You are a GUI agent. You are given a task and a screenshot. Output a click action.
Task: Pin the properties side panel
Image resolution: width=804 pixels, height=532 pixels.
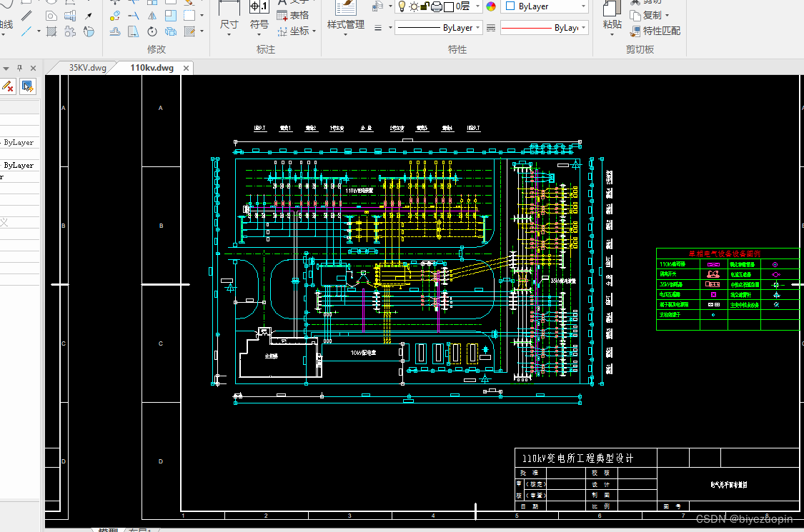click(x=19, y=68)
